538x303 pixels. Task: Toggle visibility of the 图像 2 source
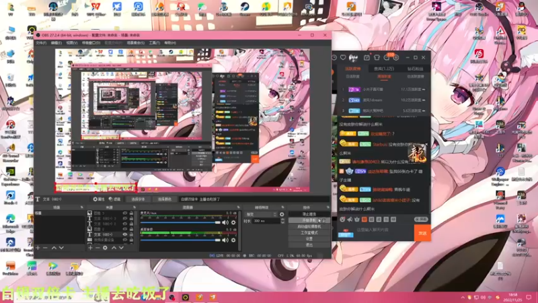[x=125, y=229]
